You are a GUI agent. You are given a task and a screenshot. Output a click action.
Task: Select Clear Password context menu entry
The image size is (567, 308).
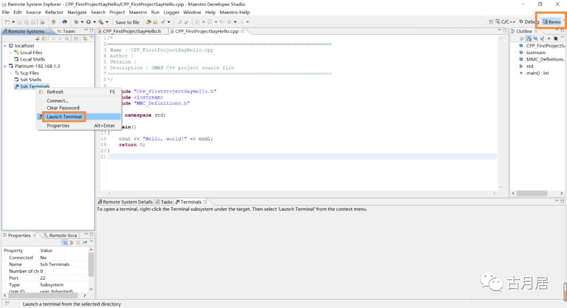coord(79,108)
